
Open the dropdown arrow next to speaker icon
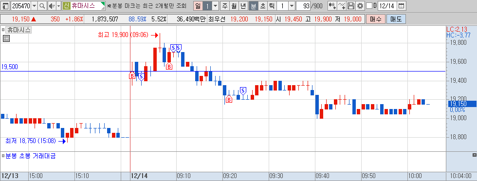[x=59, y=6]
